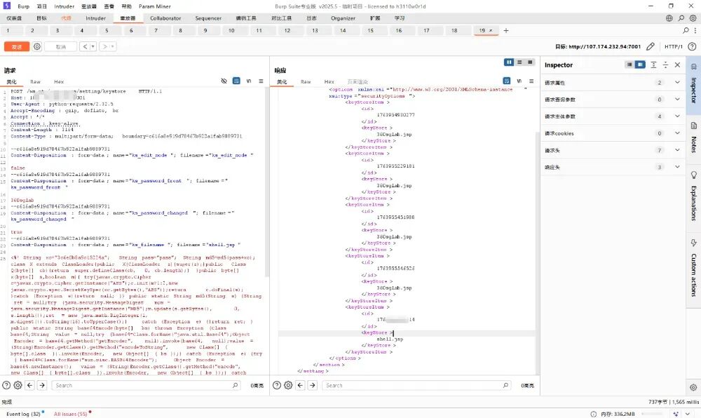Screen dimensions: 701x418
Task: Open the back-history dropdown arrow
Action: click(93, 46)
